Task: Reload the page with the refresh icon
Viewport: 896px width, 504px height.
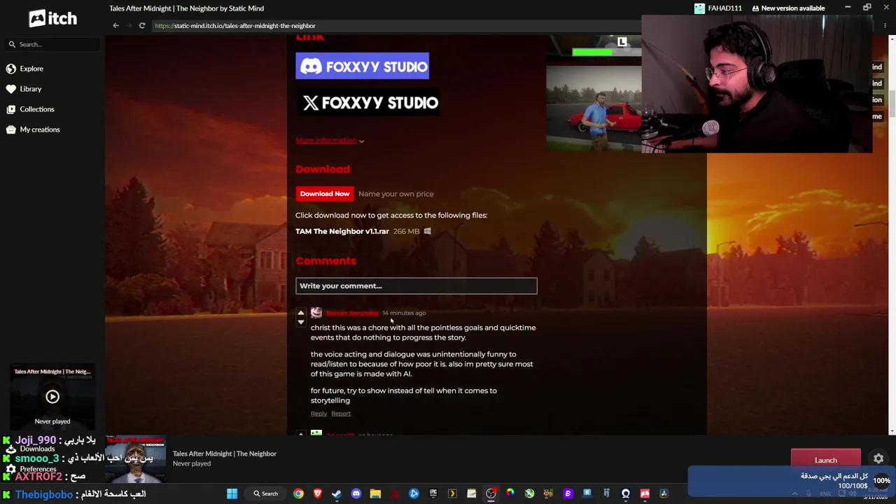Action: click(x=142, y=26)
